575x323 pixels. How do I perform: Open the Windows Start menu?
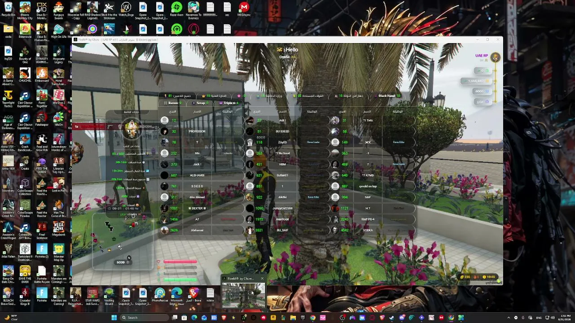[x=114, y=318]
